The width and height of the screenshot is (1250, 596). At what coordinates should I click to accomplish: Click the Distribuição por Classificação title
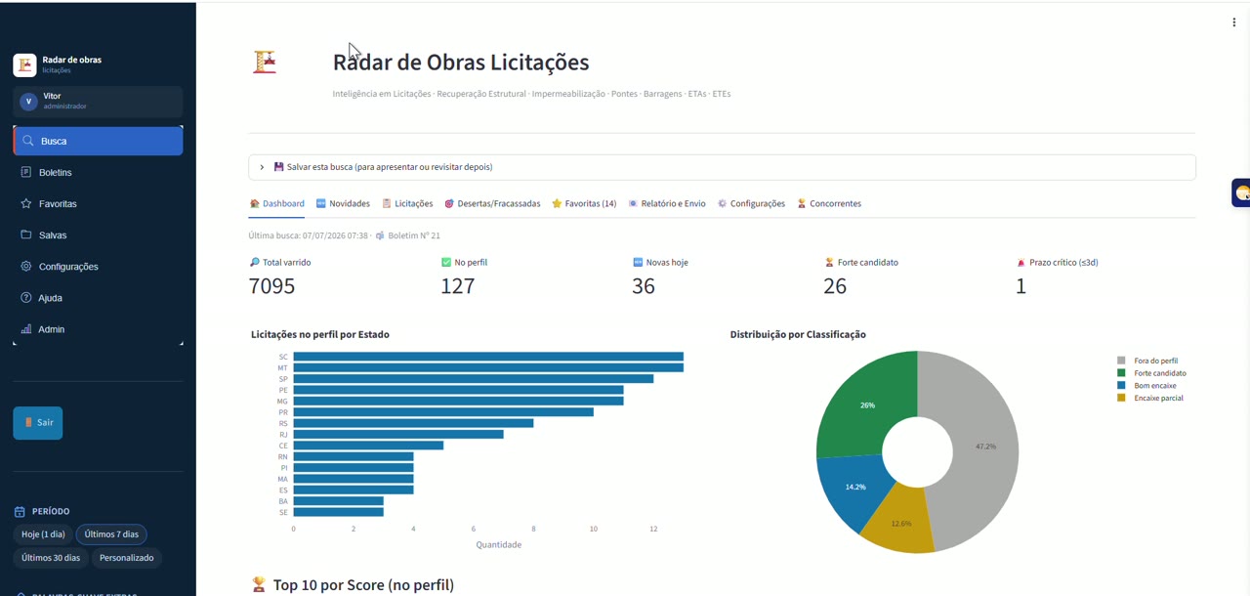pos(798,334)
